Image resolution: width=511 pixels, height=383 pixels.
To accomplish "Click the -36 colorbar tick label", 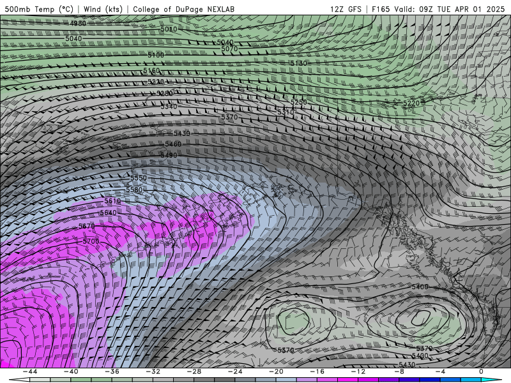I will pos(112,372).
